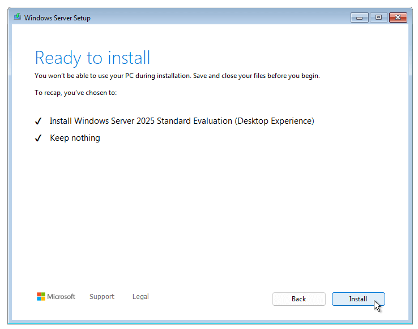The height and width of the screenshot is (329, 418).
Task: Go back with the Back button
Action: coord(299,299)
